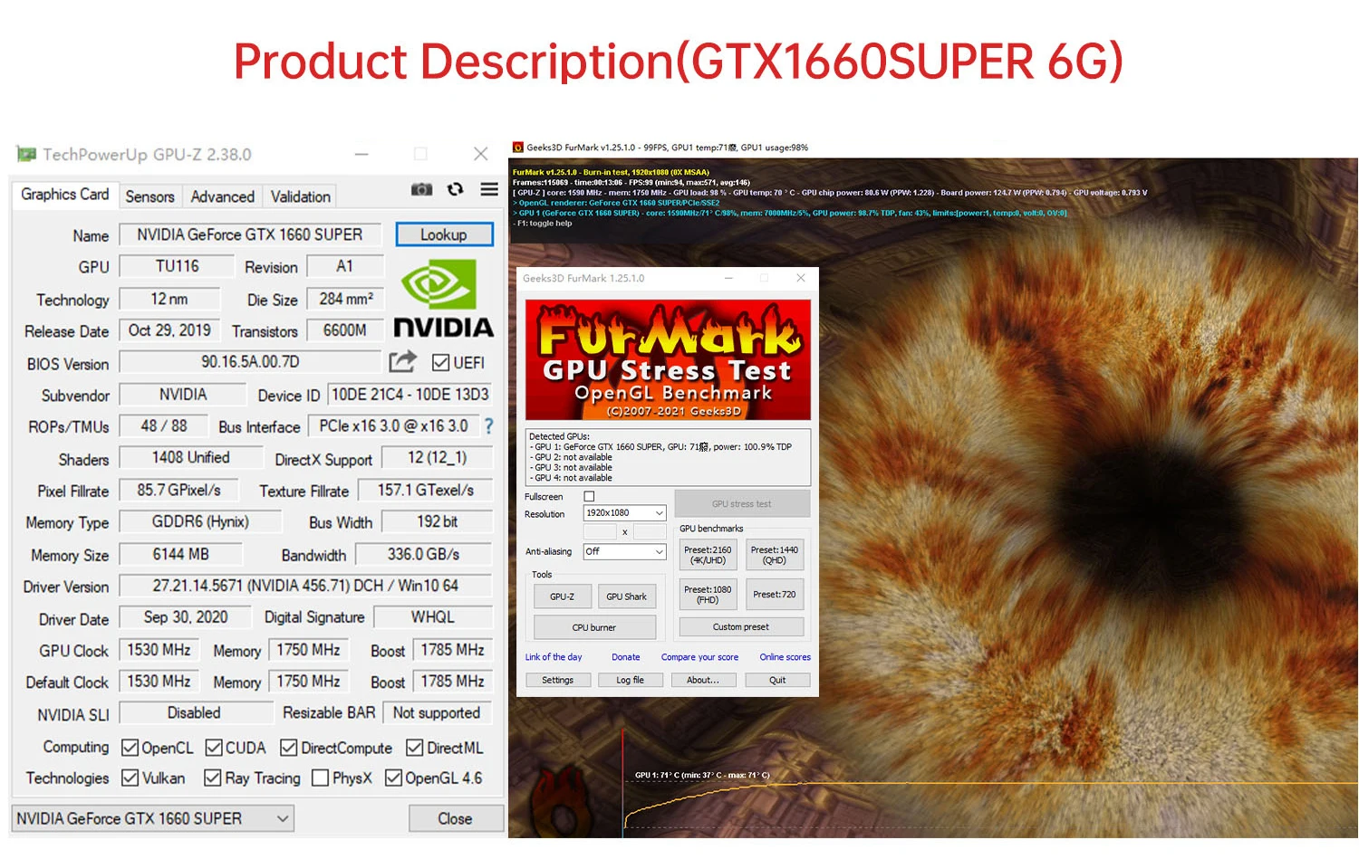Click the Resizable BAR Not supported value
Screen dimensions: 1359x859
tap(437, 712)
